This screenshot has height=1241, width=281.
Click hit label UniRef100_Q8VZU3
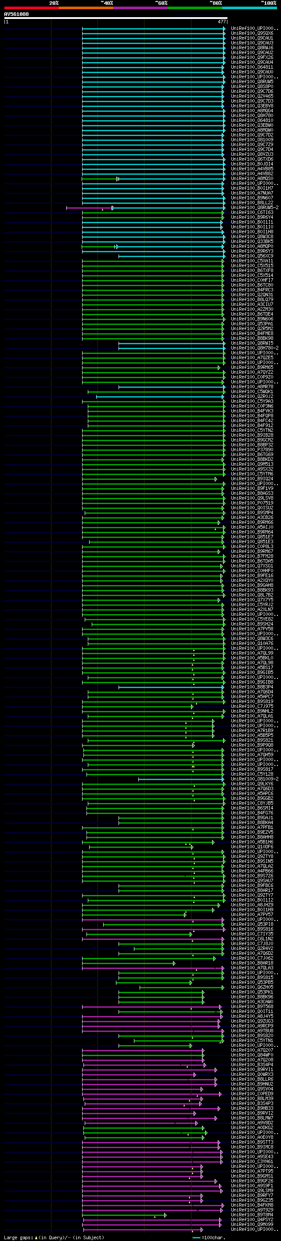pos(252,154)
